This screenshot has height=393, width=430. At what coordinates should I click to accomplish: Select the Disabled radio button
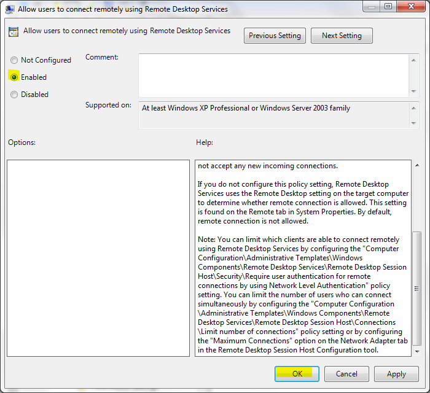point(14,95)
